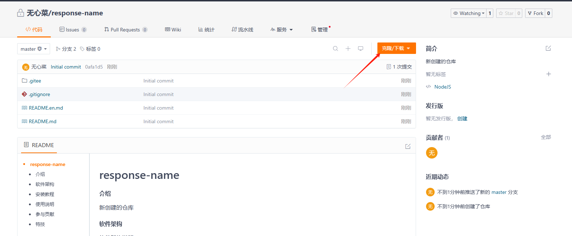This screenshot has height=236, width=572.
Task: Click the tag icon beside 标签 0
Action: [x=82, y=49]
